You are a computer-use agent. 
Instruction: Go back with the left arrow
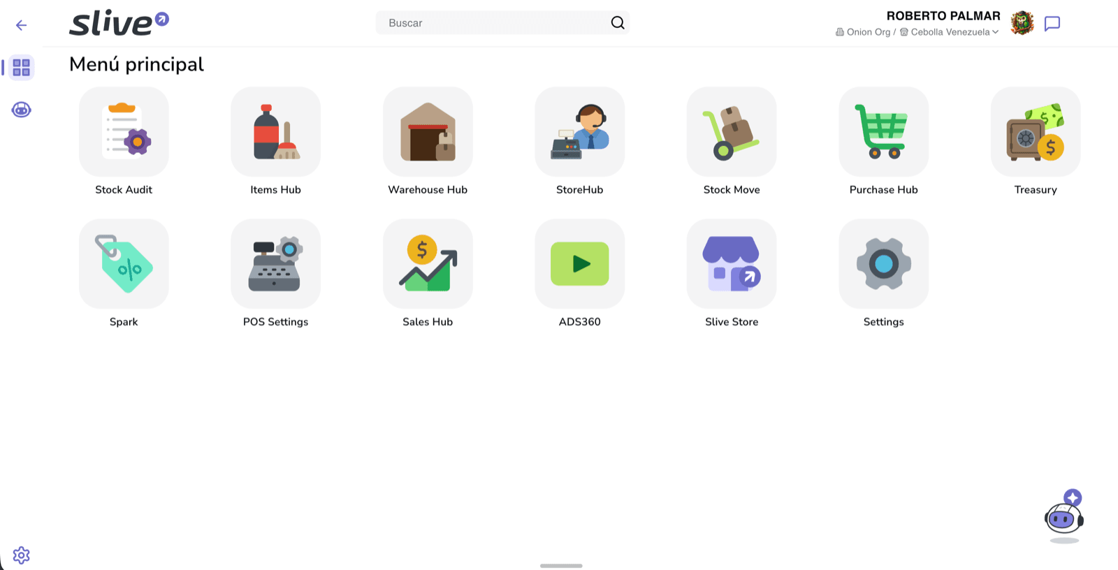tap(22, 25)
